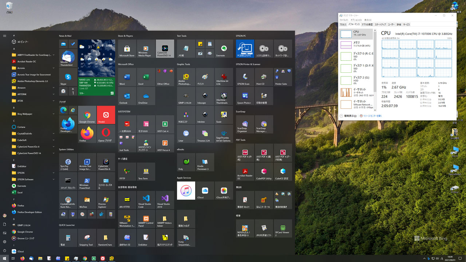
Task: Open the アプリの履歴 tab in Task Manager
Action: [367, 24]
